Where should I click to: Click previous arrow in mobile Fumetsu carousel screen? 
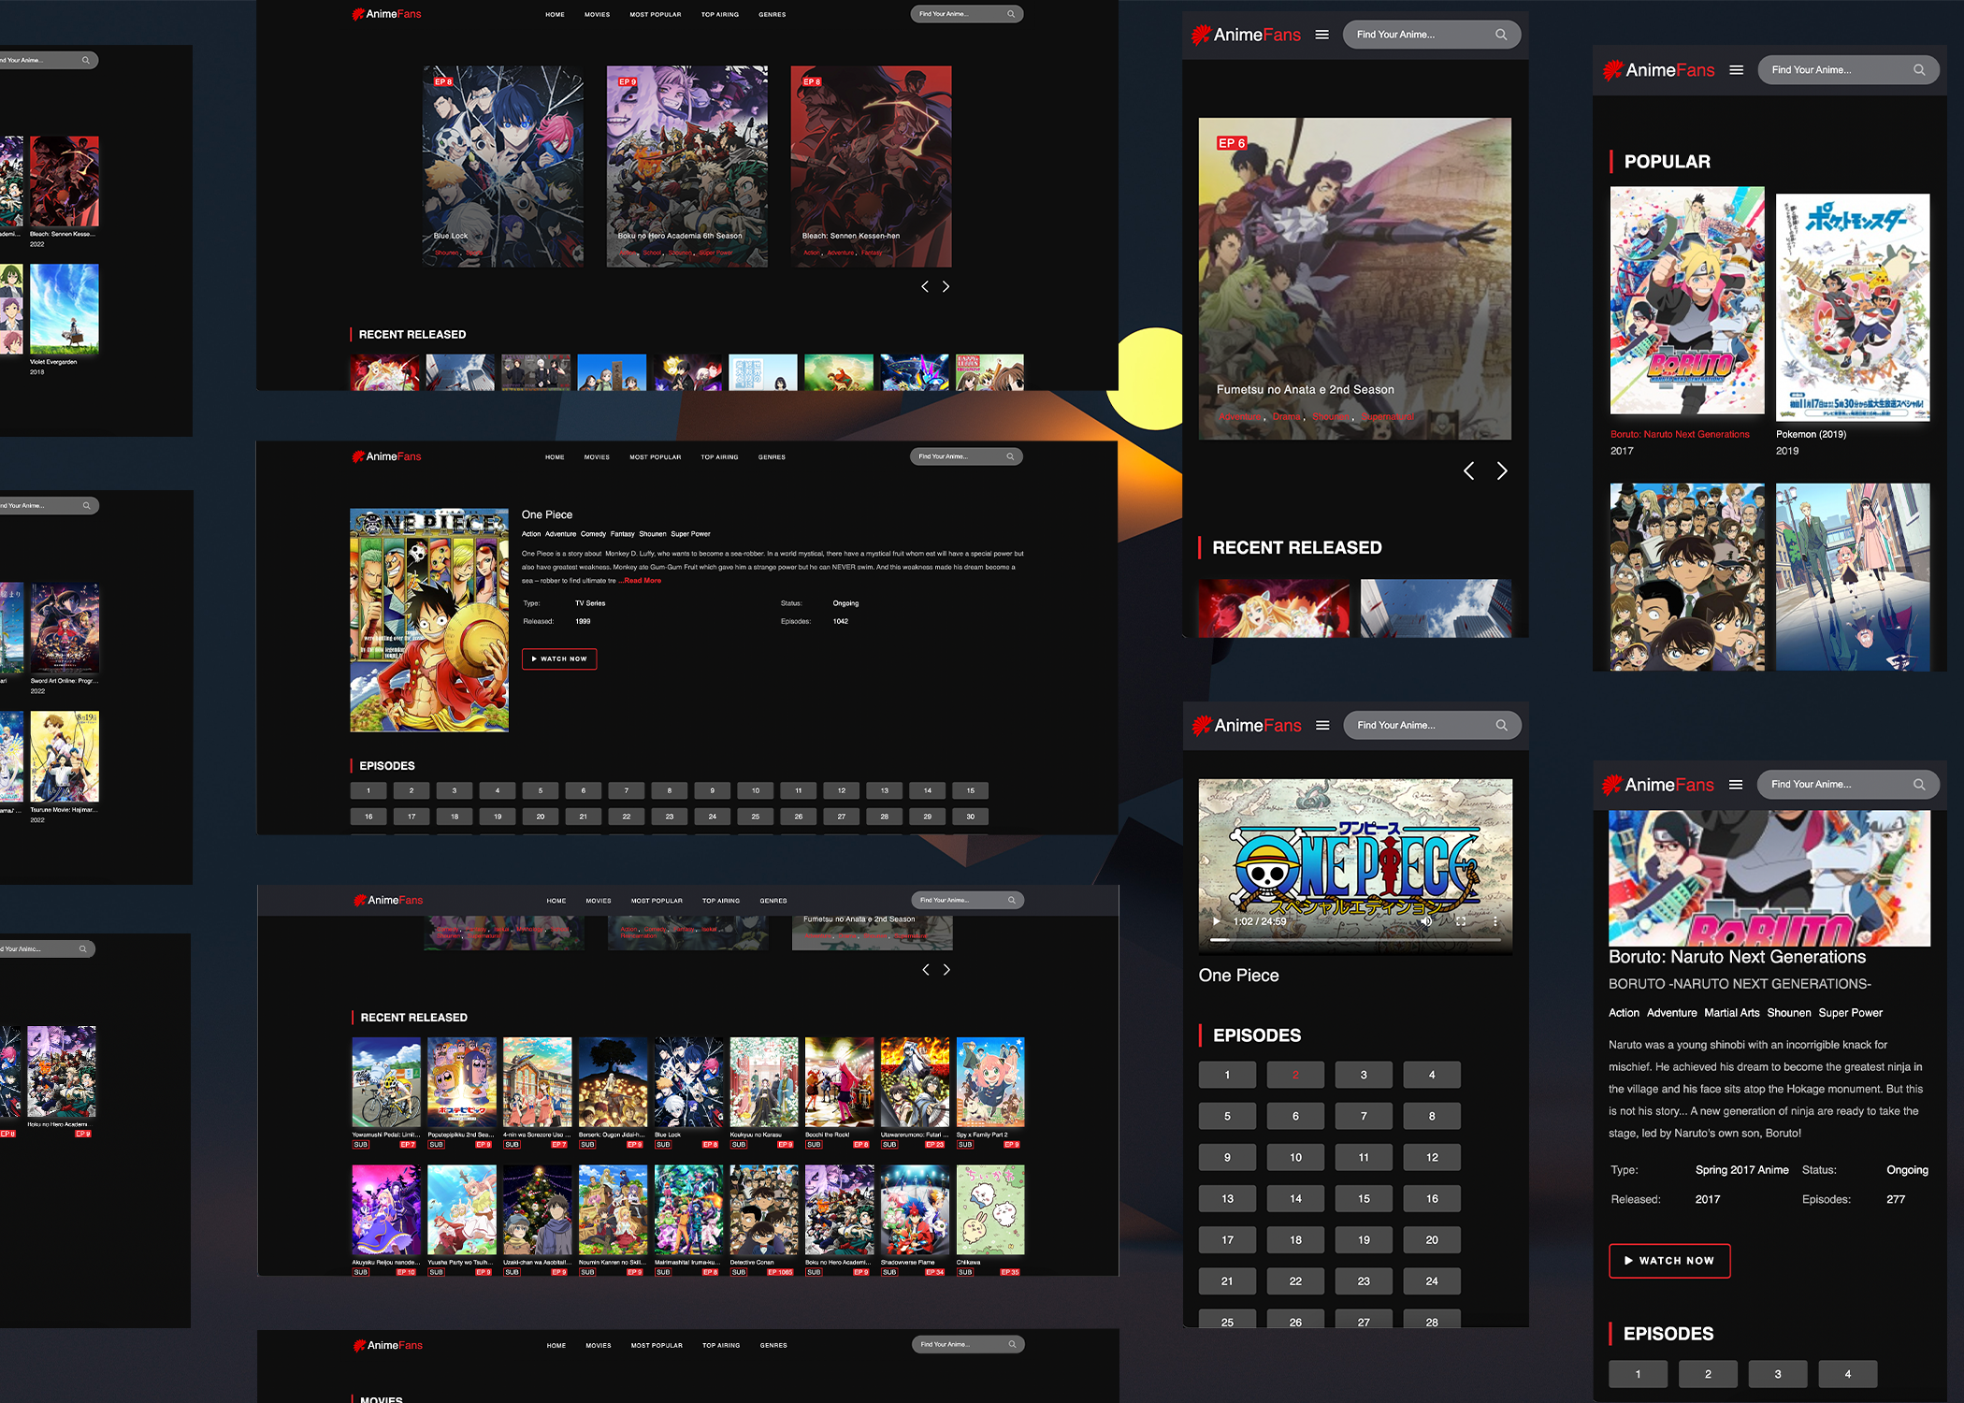(1469, 471)
